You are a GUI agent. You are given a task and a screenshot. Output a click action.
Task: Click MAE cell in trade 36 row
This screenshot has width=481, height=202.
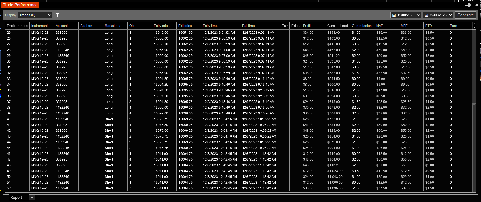click(387, 96)
